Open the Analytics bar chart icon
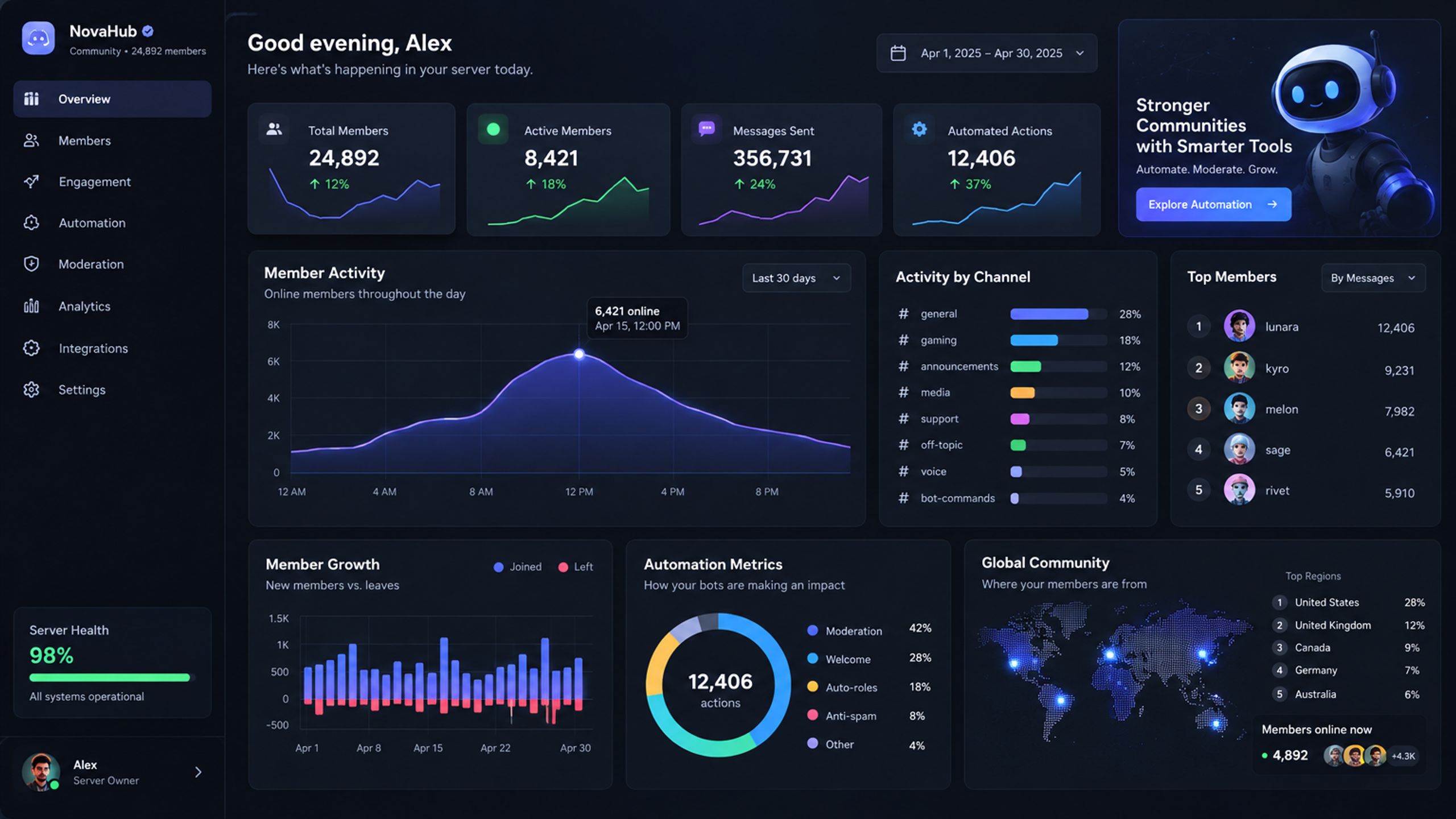The height and width of the screenshot is (819, 1456). (x=31, y=306)
